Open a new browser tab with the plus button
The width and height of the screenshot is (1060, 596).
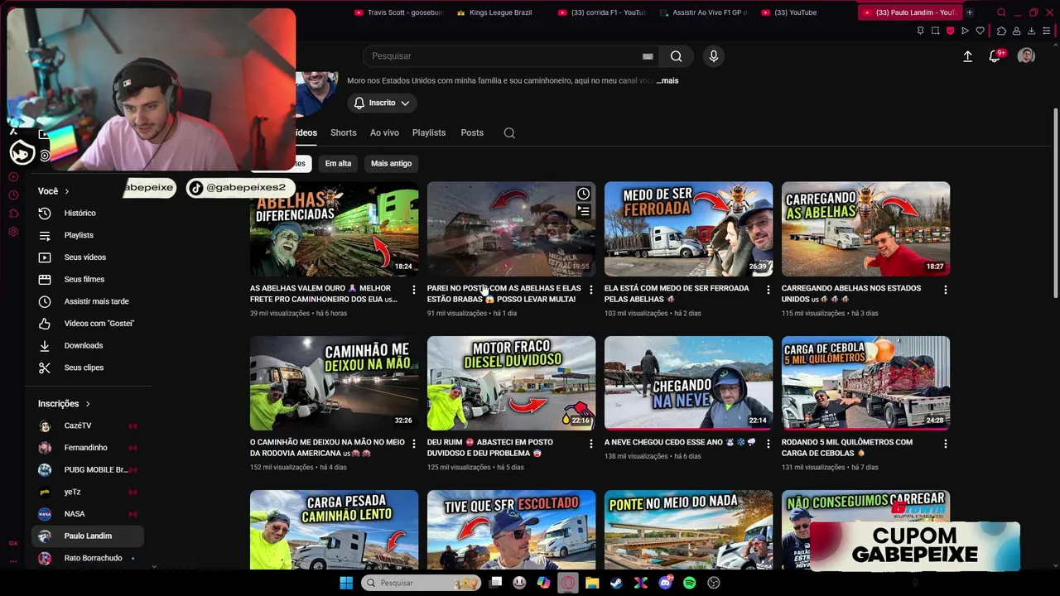970,12
